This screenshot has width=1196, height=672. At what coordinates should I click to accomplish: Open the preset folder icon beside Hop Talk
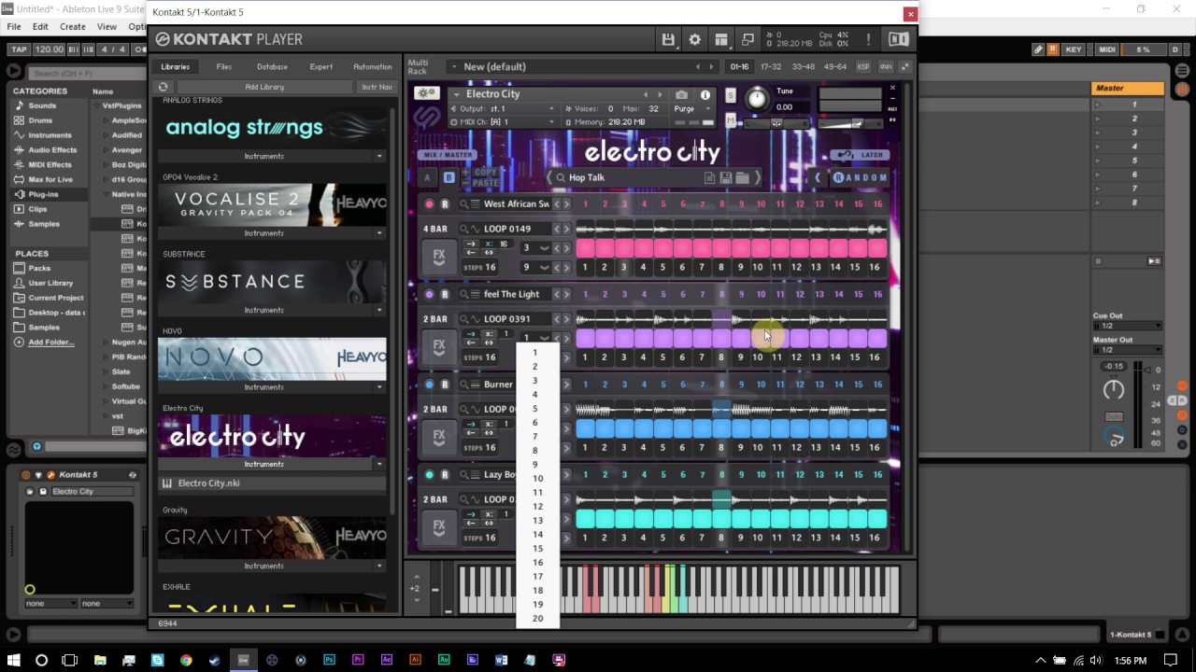coord(742,177)
